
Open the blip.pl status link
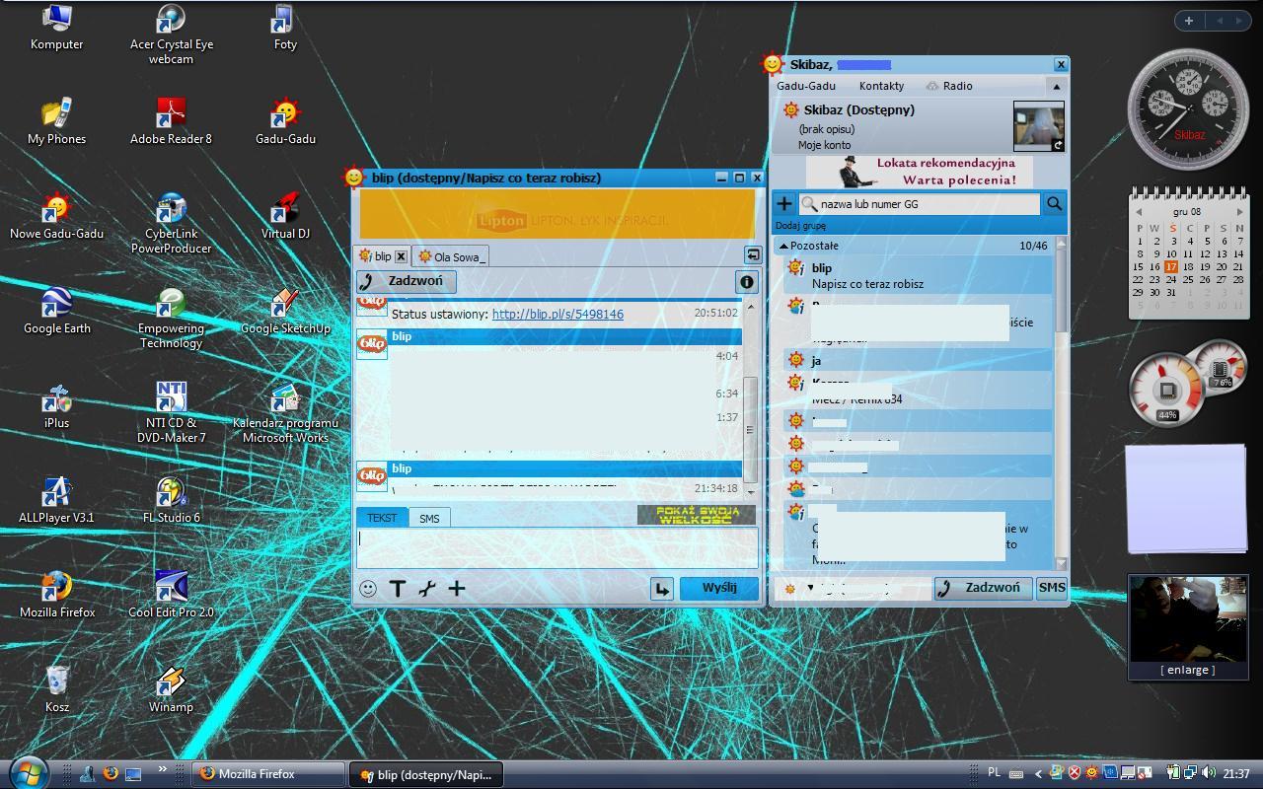(x=557, y=314)
